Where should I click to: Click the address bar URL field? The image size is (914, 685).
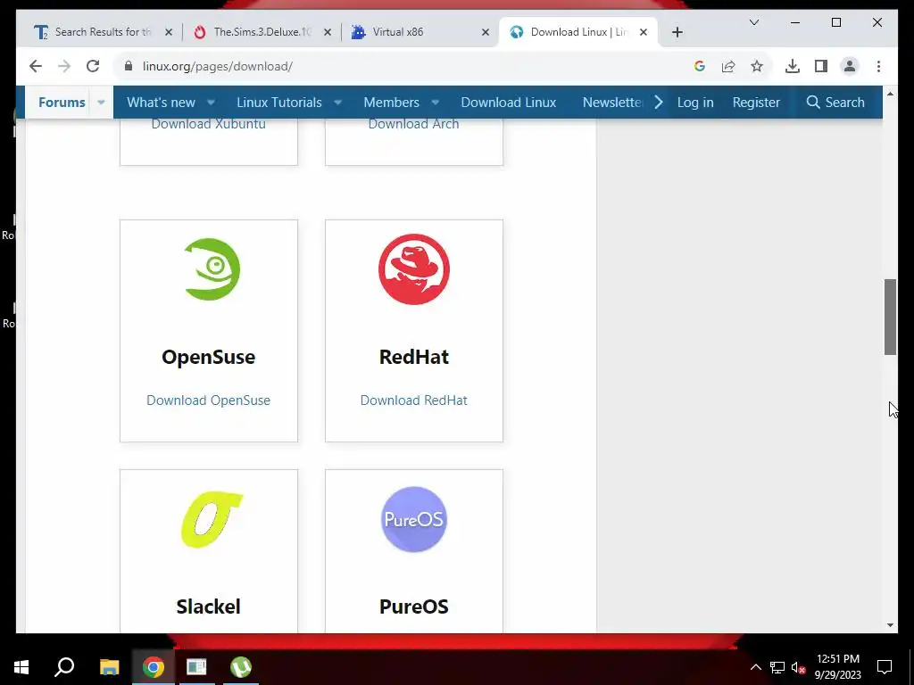(403, 66)
